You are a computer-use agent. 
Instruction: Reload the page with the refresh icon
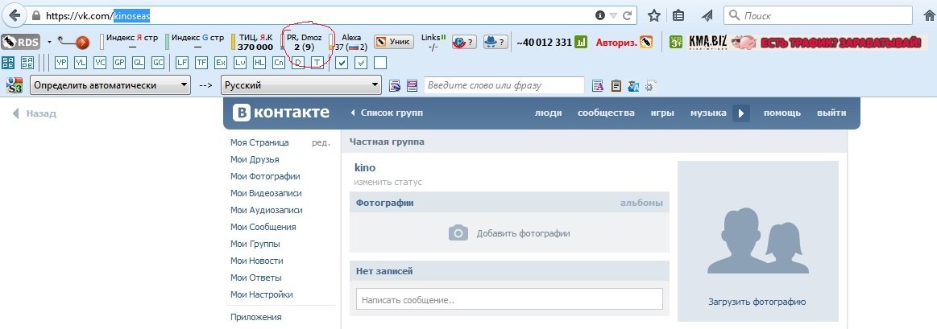(x=628, y=15)
